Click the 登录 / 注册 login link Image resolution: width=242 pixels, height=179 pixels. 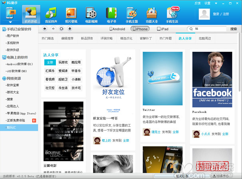coord(222,14)
